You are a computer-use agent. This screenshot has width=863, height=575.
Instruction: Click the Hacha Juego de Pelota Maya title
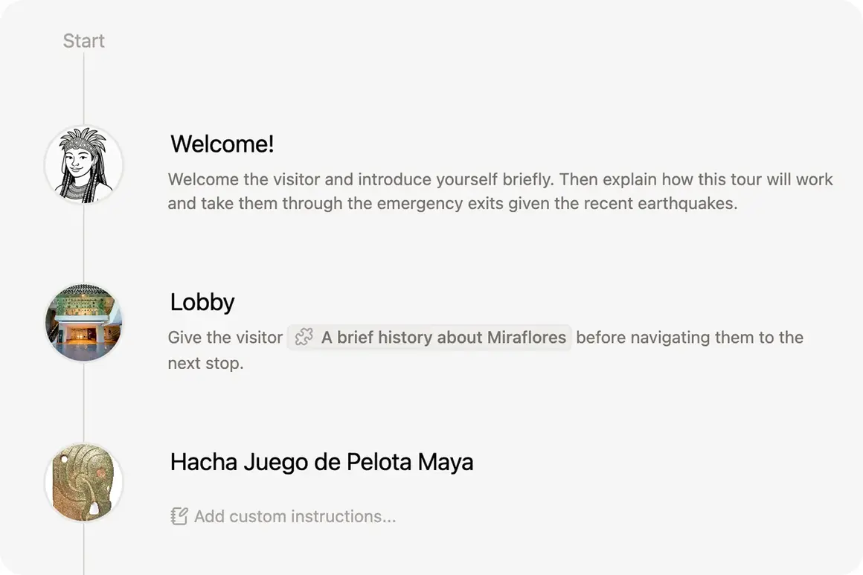(x=321, y=461)
